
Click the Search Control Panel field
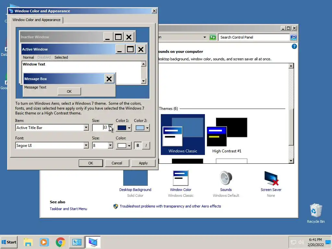[x=254, y=37]
